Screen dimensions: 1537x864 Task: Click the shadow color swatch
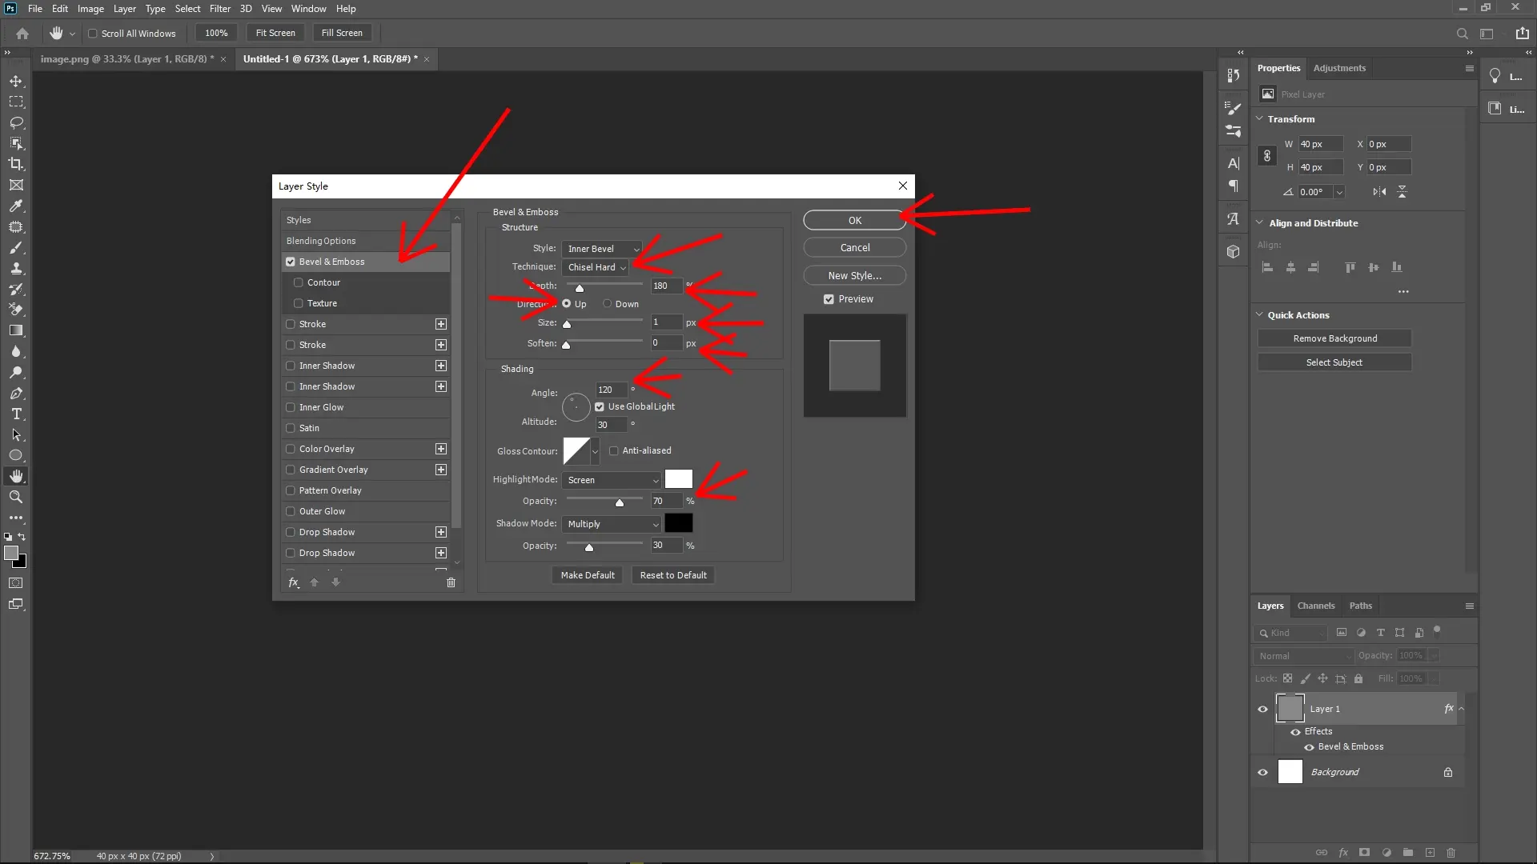click(678, 523)
